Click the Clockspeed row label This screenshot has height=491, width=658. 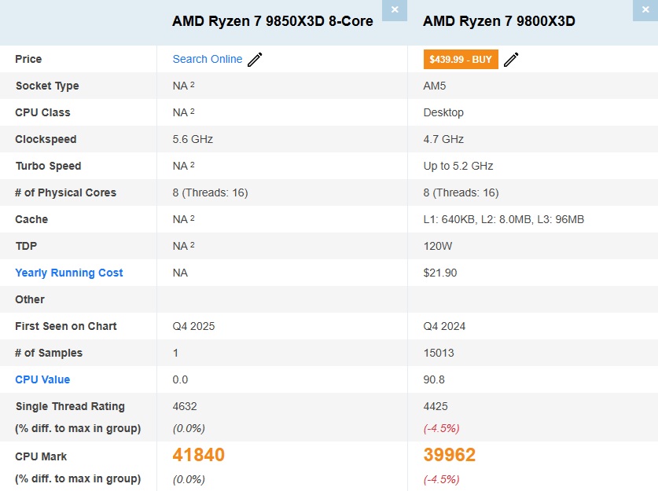coord(47,139)
